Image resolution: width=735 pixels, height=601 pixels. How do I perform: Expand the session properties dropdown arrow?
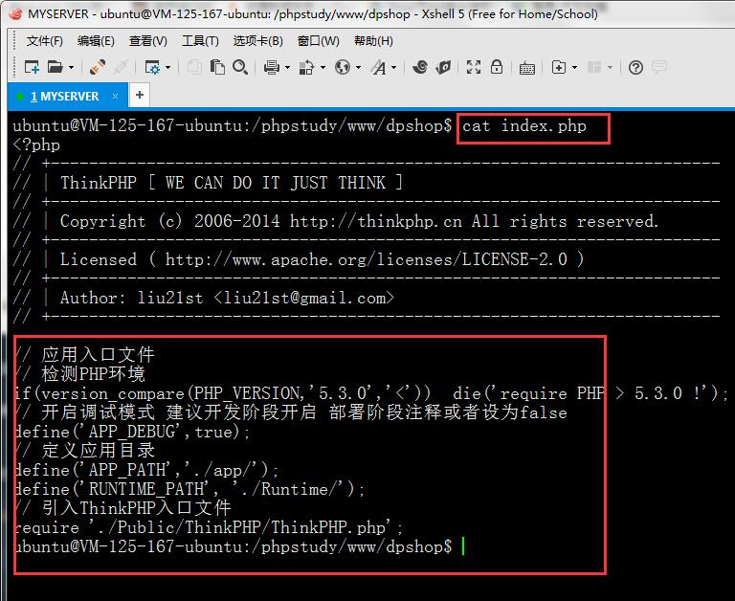[167, 68]
